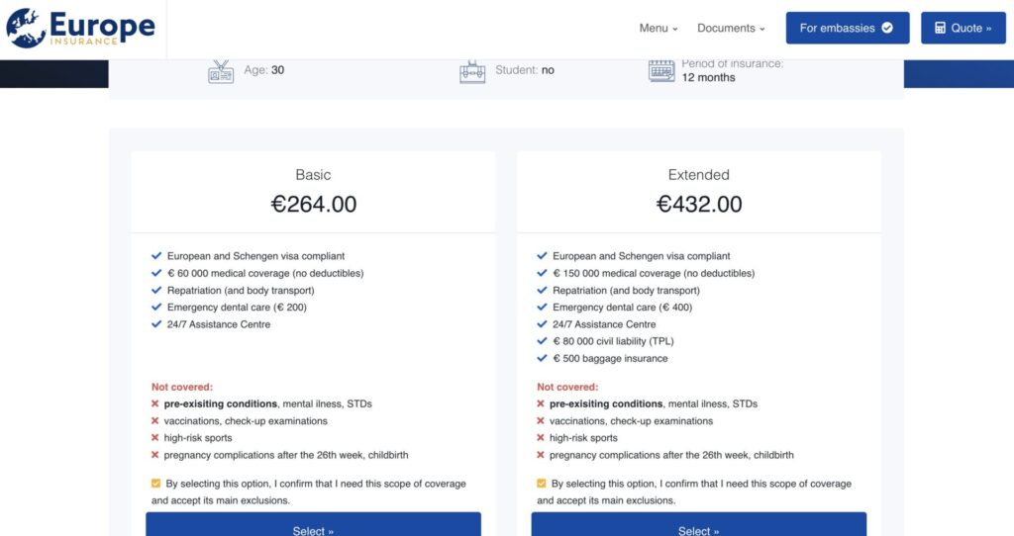
Task: Click the Extended plan heading
Action: tap(699, 175)
